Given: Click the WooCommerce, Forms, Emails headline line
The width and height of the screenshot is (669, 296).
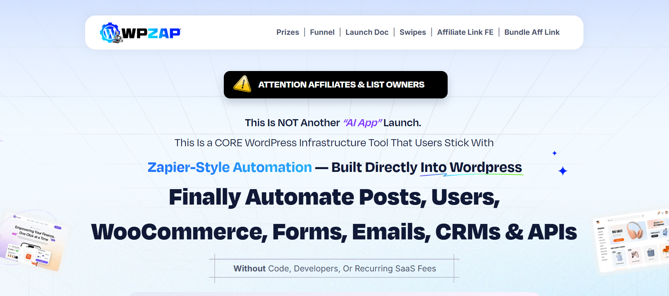Looking at the screenshot, I should point(334,232).
